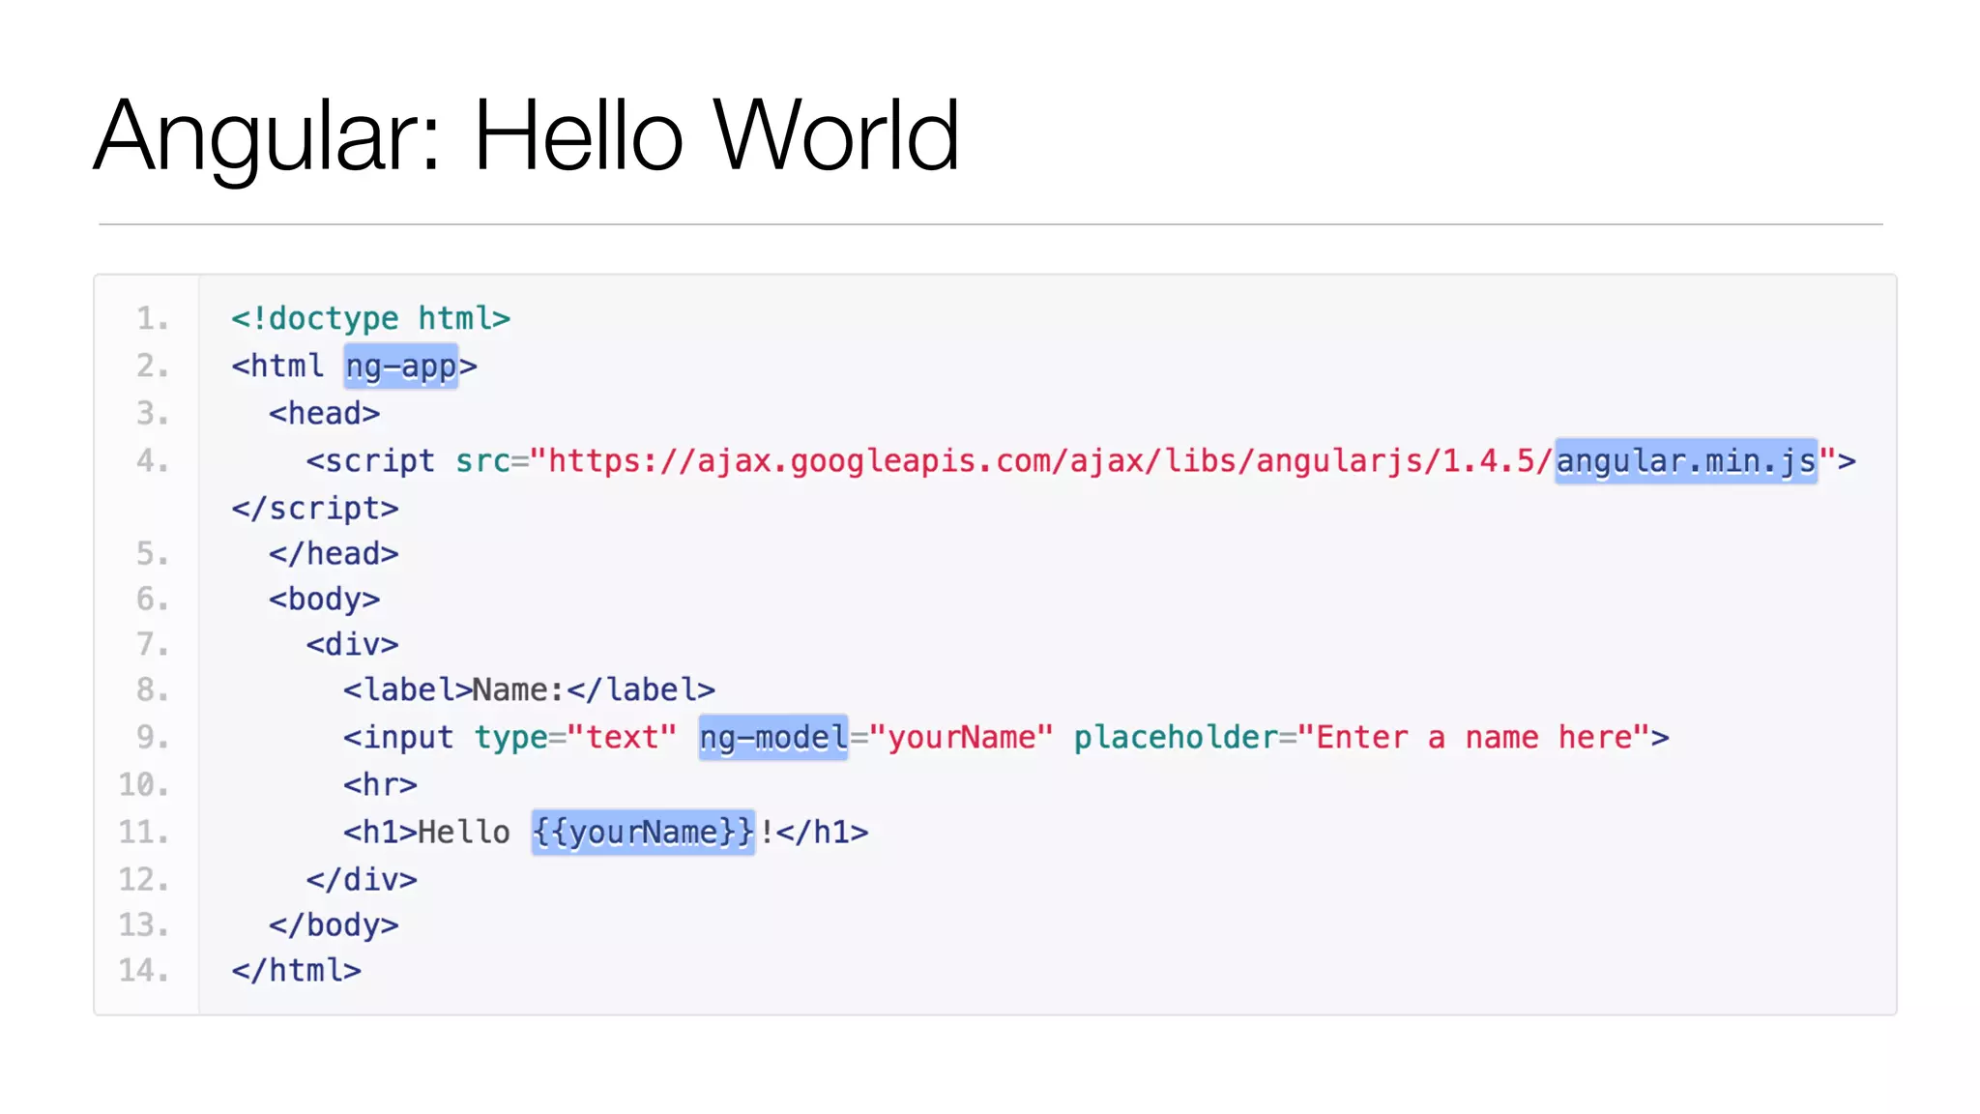Viewport: 1980px width, 1114px height.
Task: Click the highlighted 'ng-app' attribute
Action: (x=401, y=366)
